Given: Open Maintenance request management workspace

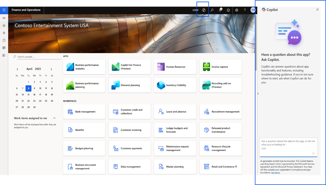Looking at the screenshot, I should pyautogui.click(x=175, y=148).
